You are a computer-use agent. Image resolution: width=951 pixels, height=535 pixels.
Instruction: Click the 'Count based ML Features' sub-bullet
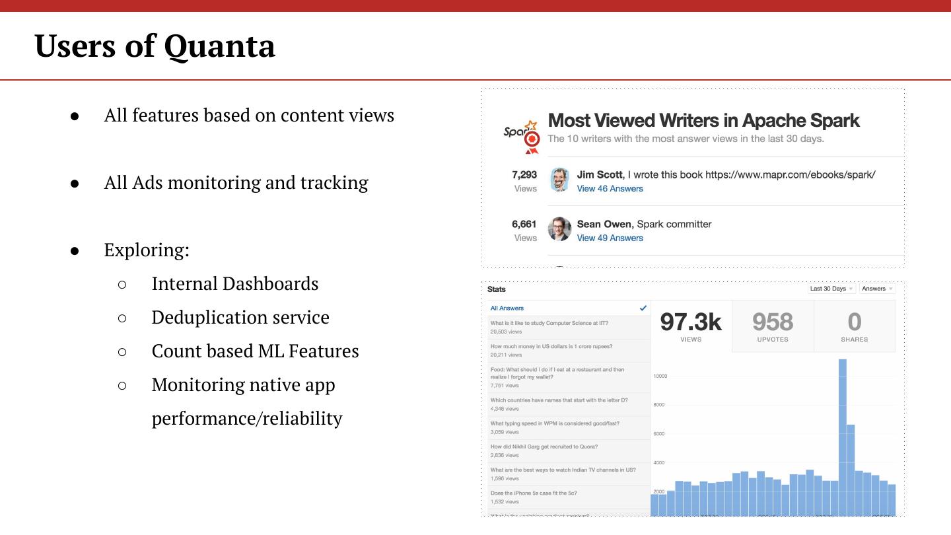coord(255,351)
